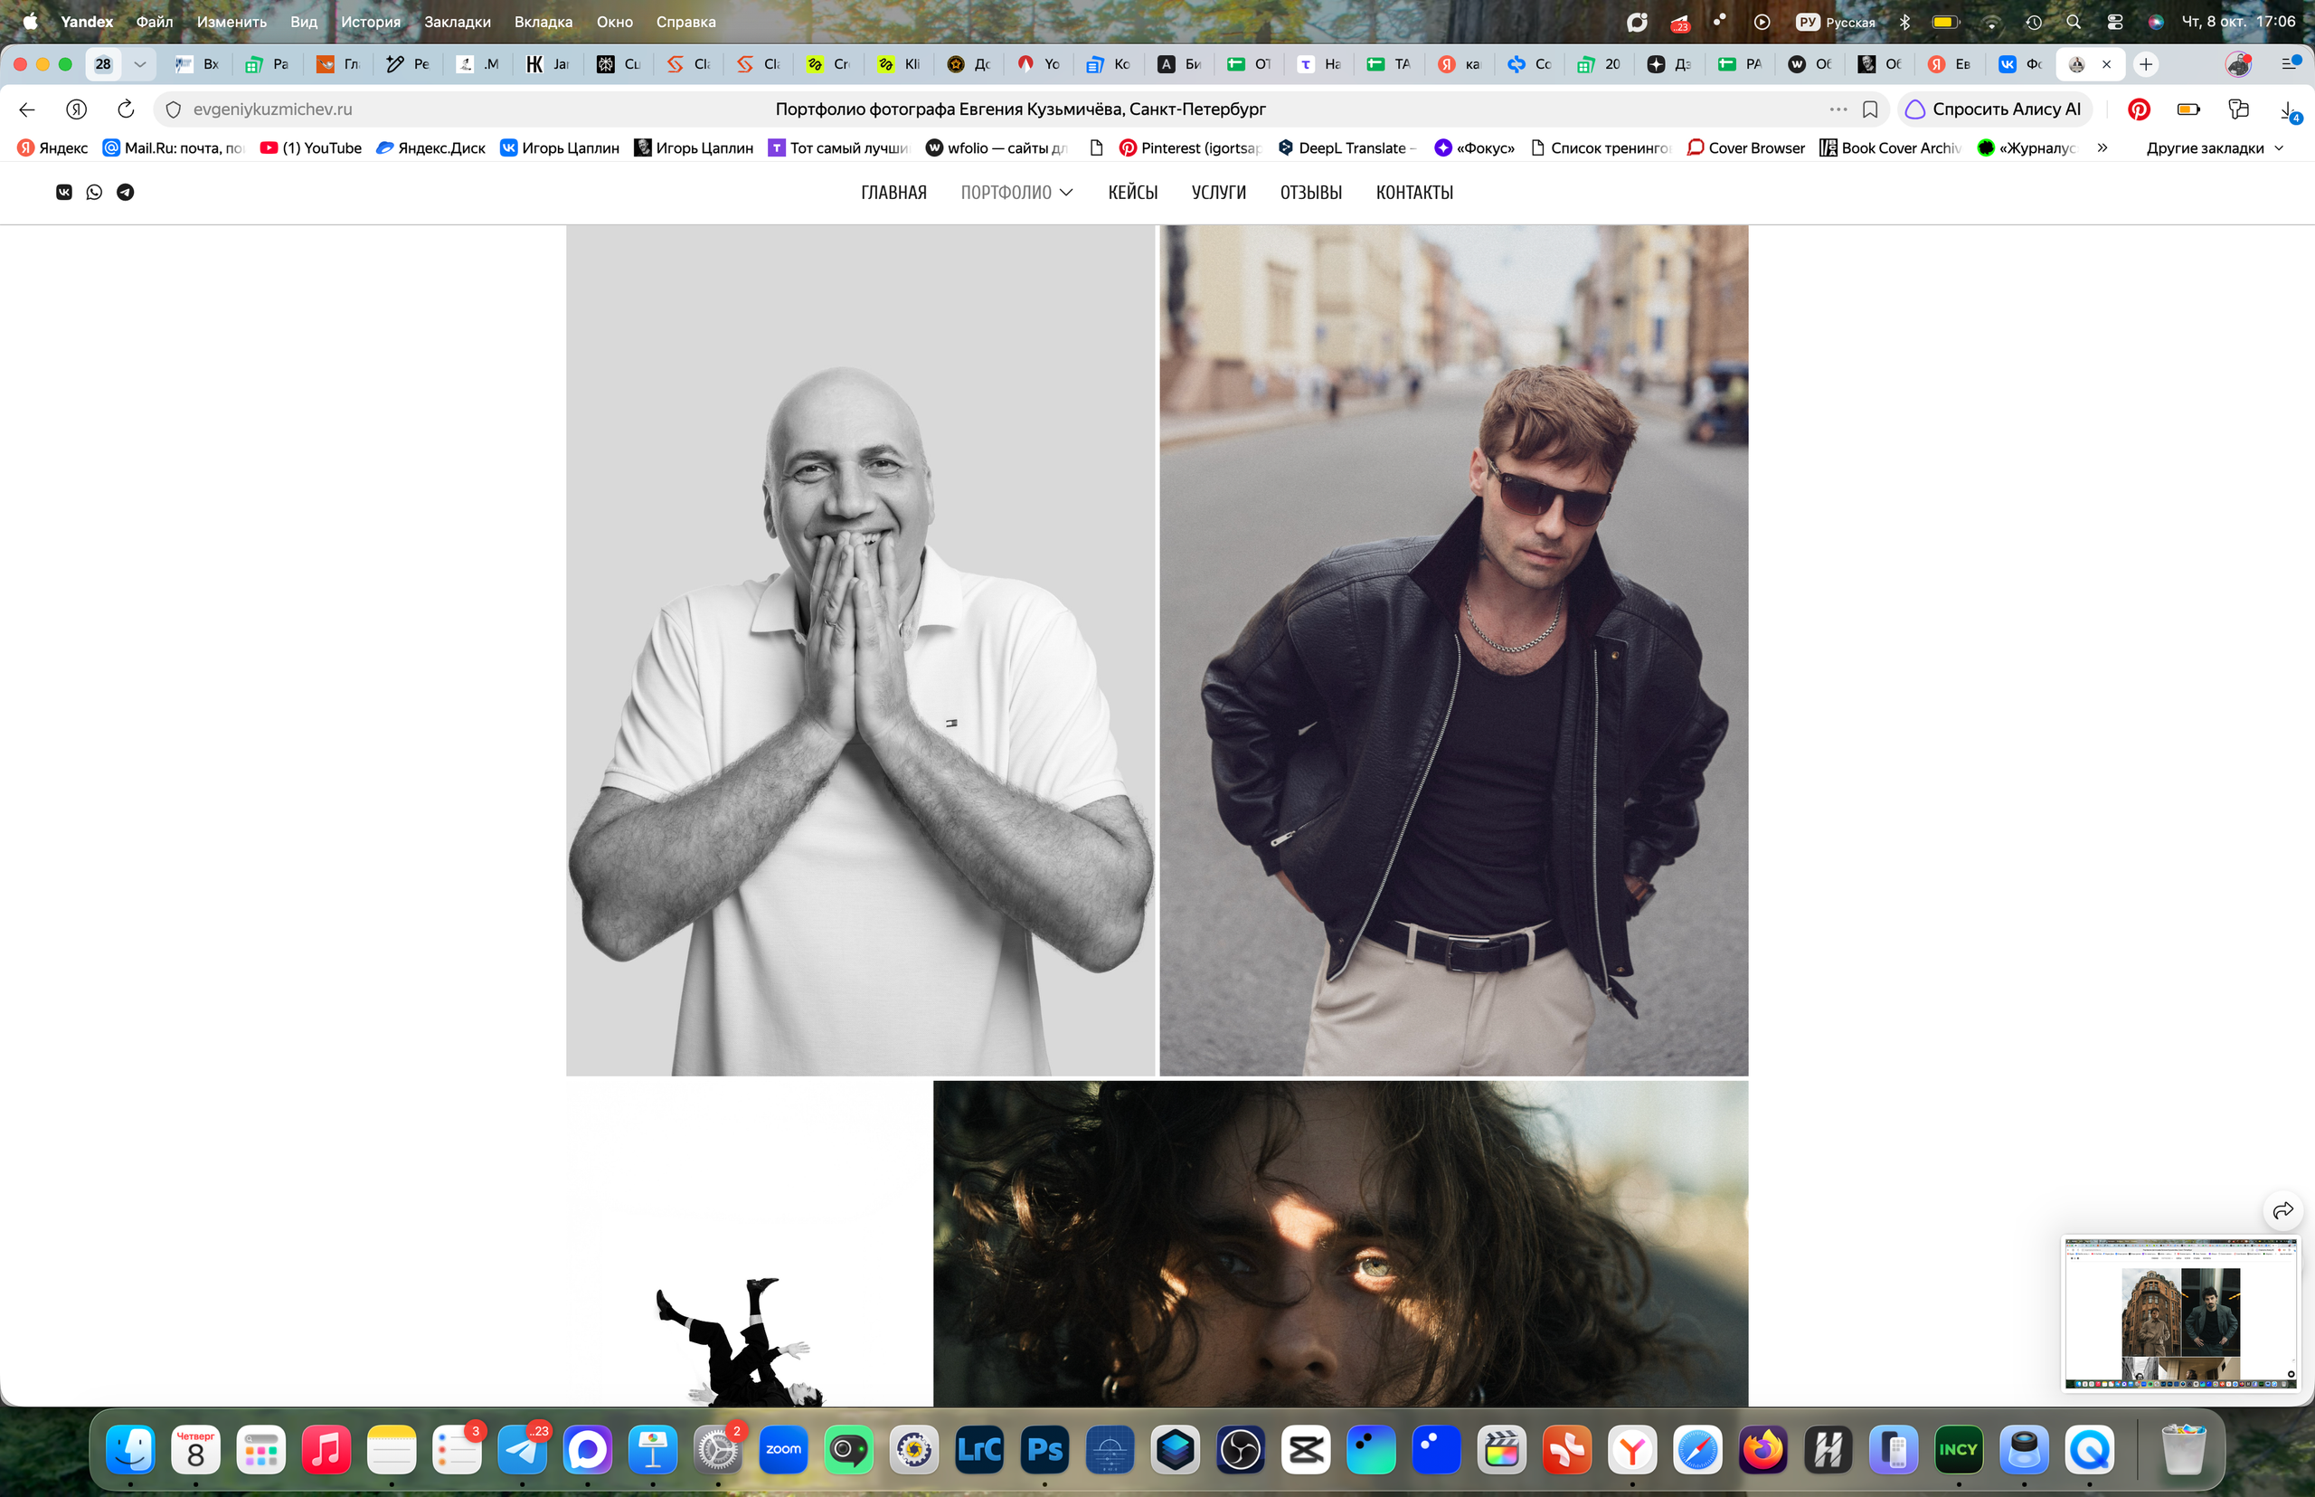Open the КОНТАКТЫ page link
Viewport: 2315px width, 1497px height.
tap(1414, 193)
